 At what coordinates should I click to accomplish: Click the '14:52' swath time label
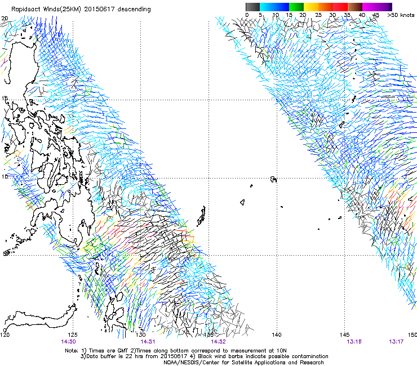pyautogui.click(x=218, y=342)
